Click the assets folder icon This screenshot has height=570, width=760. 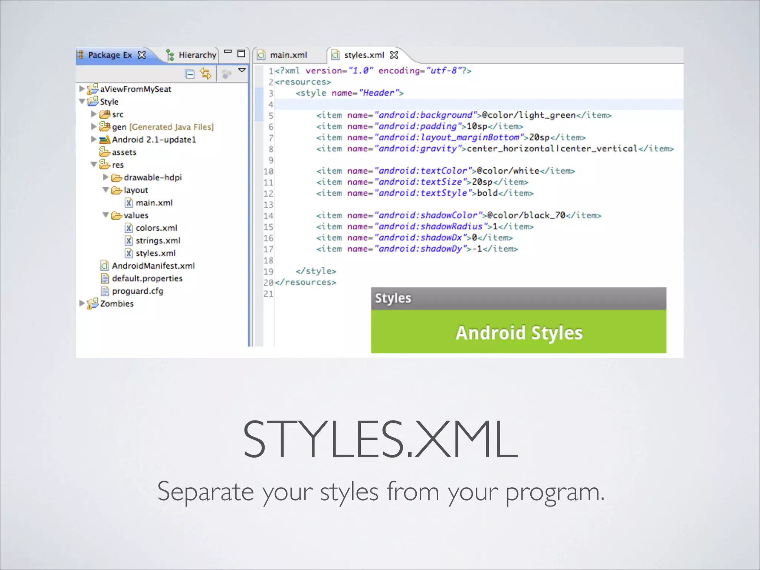coord(105,151)
